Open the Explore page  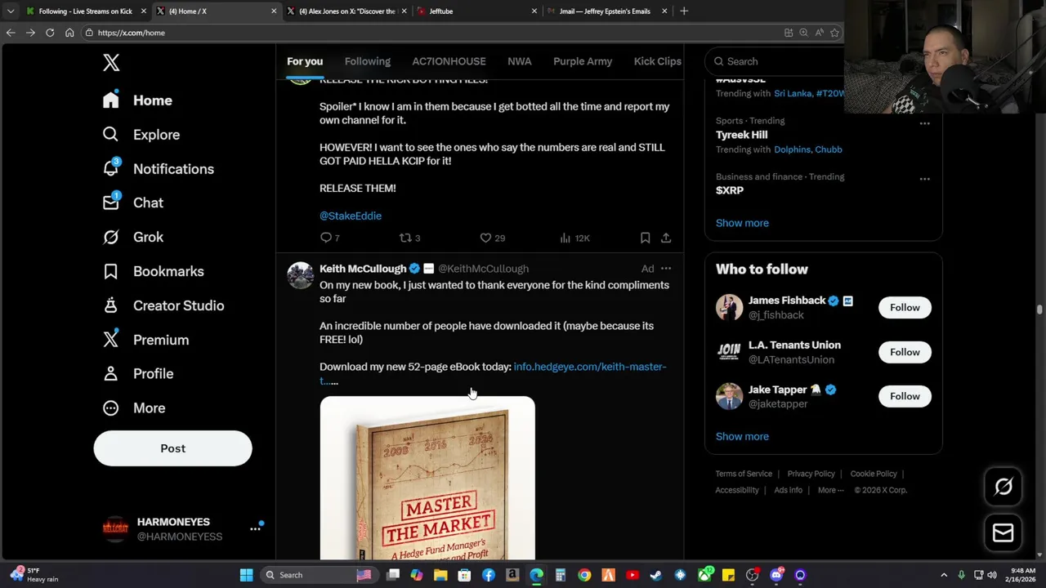click(141, 135)
